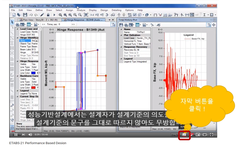Select the Elevation view toolbar button
238x149 pixels.
coord(102,15)
